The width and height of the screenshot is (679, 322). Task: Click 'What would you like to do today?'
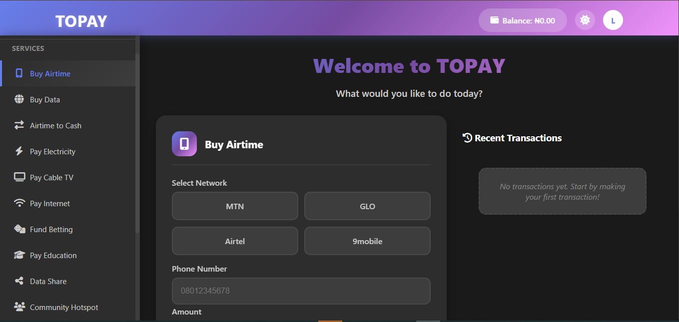409,93
